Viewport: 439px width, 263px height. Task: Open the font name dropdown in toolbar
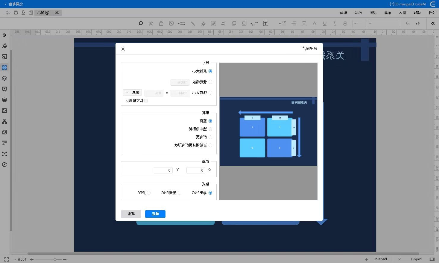[x=384, y=23]
